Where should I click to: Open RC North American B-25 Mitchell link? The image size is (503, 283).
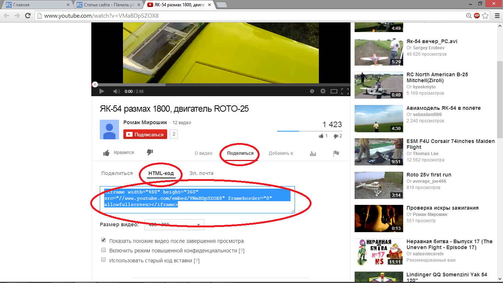[437, 77]
